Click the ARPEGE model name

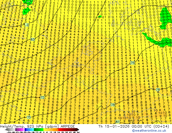[68, 126]
